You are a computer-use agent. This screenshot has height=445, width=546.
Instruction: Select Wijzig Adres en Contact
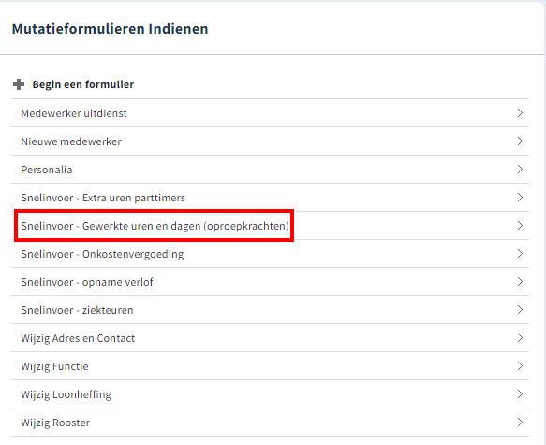270,338
